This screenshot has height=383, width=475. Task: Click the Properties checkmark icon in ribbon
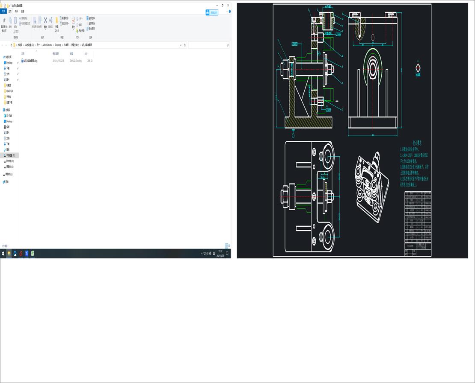click(73, 20)
